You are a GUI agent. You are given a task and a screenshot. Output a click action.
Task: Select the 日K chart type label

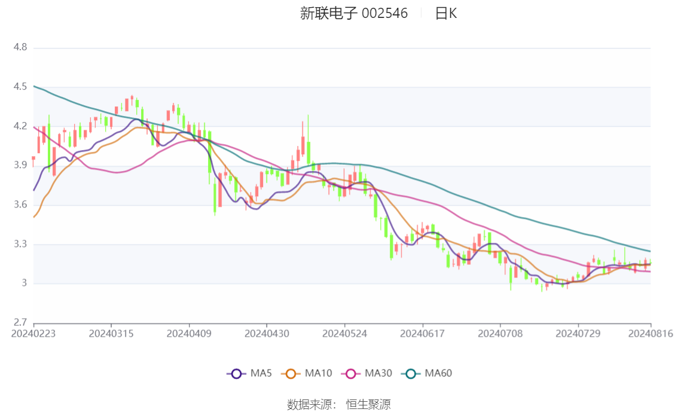point(445,14)
